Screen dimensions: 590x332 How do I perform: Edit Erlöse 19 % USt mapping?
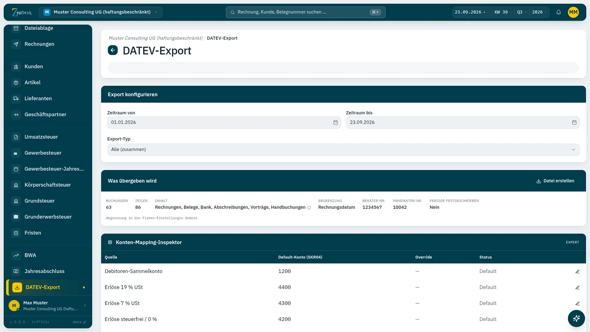tap(577, 287)
